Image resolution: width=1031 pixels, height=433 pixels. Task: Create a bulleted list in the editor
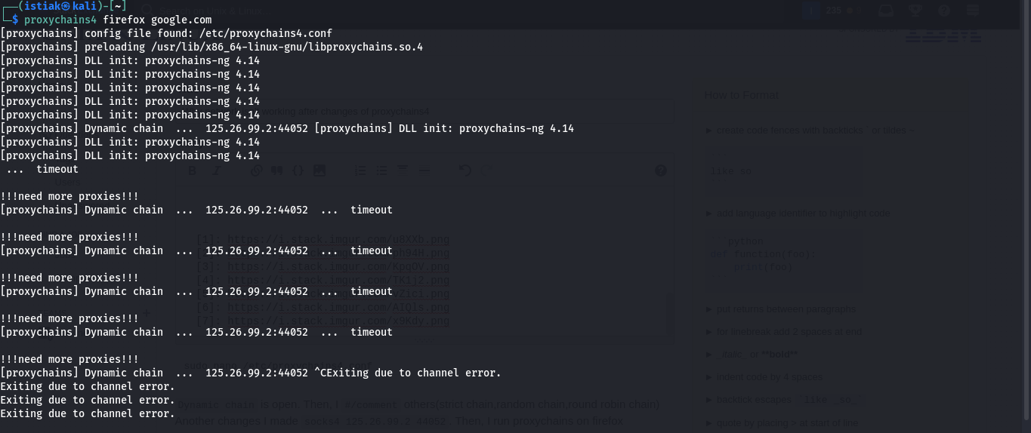click(x=381, y=171)
